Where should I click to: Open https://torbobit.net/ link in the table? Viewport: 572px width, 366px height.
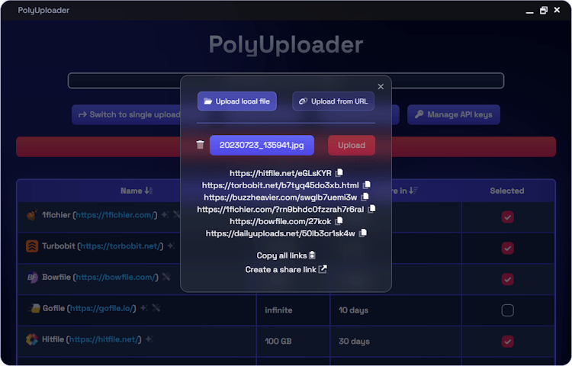point(121,246)
